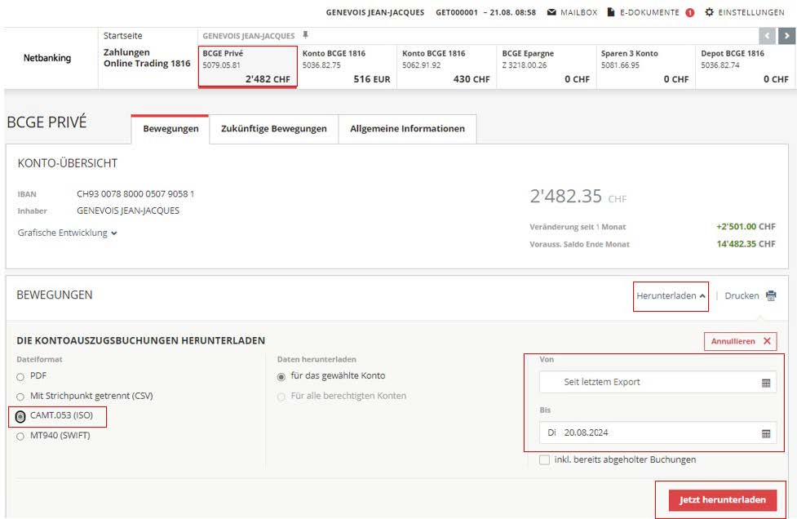This screenshot has height=519, width=797.
Task: Click the Netbanking logo
Action: [47, 58]
